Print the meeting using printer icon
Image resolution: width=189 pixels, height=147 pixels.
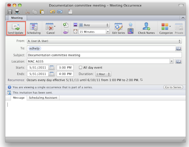click(x=17, y=12)
